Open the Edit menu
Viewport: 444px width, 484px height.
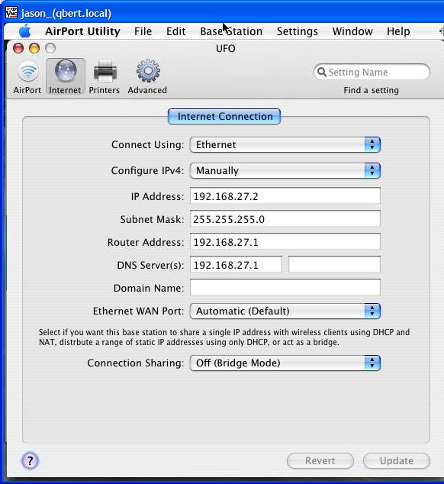[x=176, y=31]
